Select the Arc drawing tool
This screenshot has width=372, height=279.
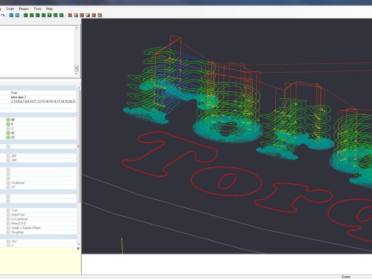tap(55, 15)
